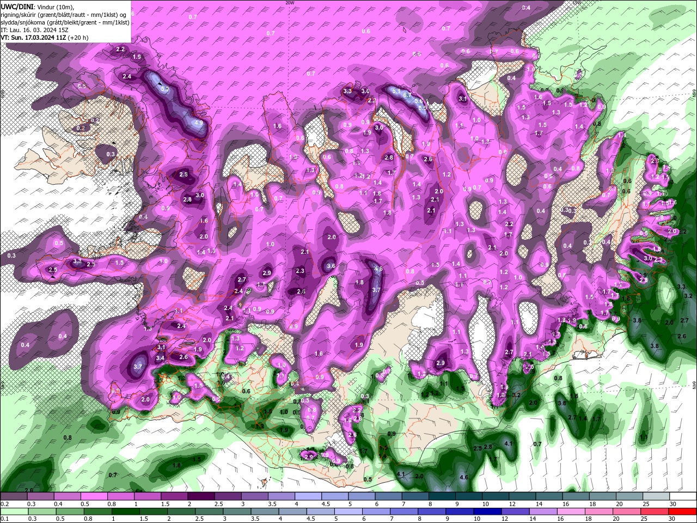Pick the deep blue 10 swatch in the lower legend

point(488,512)
